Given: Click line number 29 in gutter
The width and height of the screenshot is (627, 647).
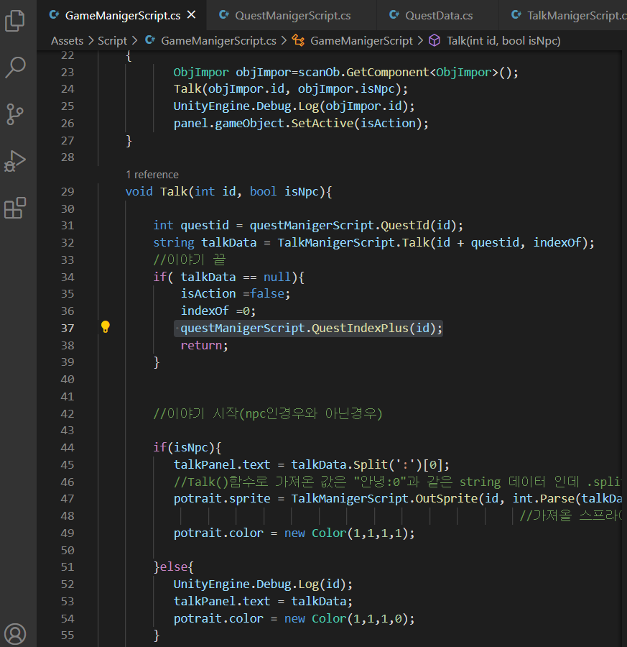Looking at the screenshot, I should click(x=68, y=191).
